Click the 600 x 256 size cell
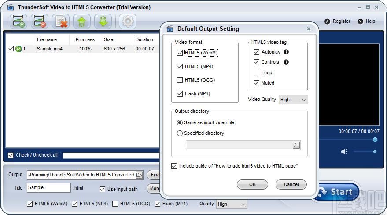387x215 pixels. pyautogui.click(x=114, y=49)
